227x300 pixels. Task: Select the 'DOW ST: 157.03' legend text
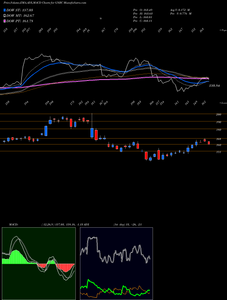click(x=20, y=10)
